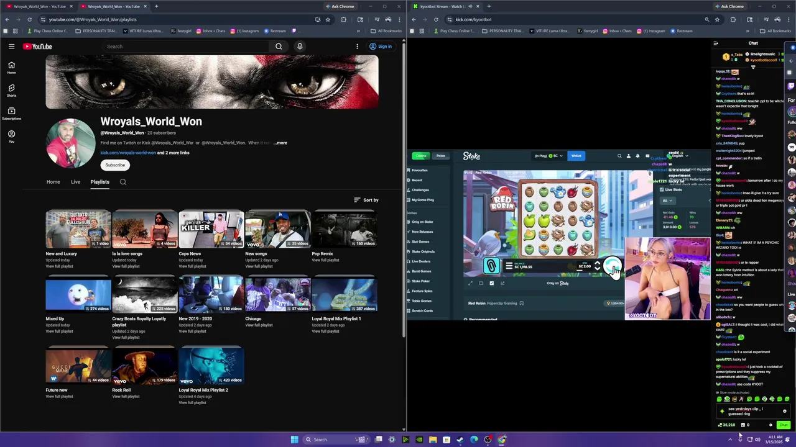Select the Stake Poker tab
Image resolution: width=796 pixels, height=447 pixels.
[x=440, y=156]
